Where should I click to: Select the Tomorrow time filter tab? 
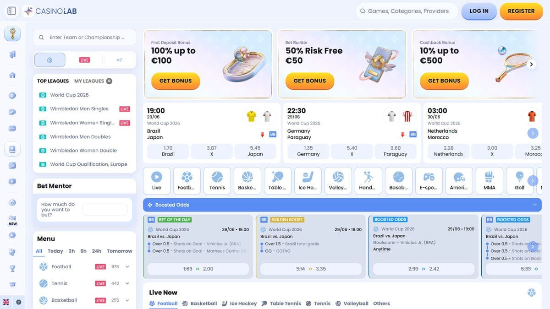tap(120, 251)
